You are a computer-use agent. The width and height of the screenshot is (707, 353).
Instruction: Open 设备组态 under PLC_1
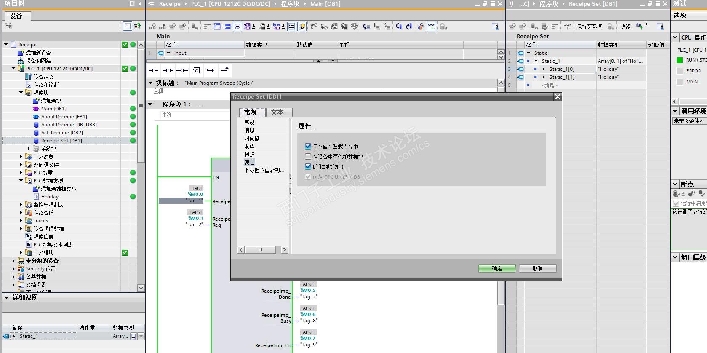click(43, 77)
